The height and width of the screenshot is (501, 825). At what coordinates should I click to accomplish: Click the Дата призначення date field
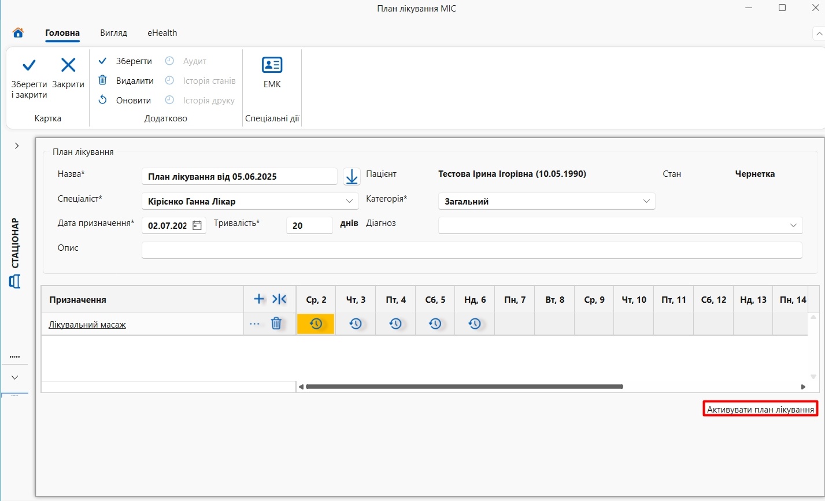tap(167, 225)
